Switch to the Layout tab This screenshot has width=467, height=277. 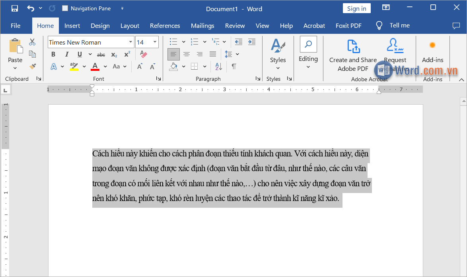[130, 25]
